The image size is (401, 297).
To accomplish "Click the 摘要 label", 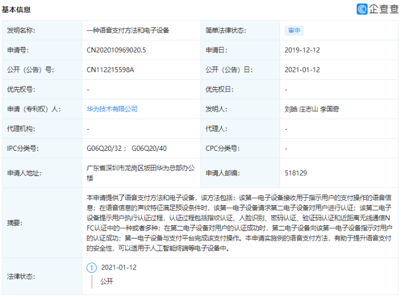I will pos(14,223).
